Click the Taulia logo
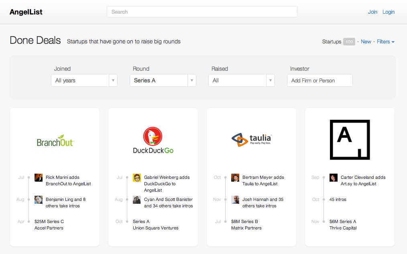Screen dimensions: 407x254 (x=251, y=139)
